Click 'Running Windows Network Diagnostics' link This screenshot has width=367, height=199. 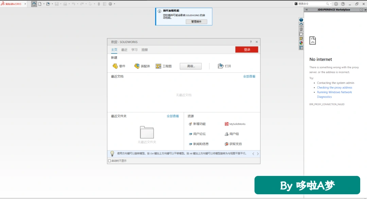point(334,94)
